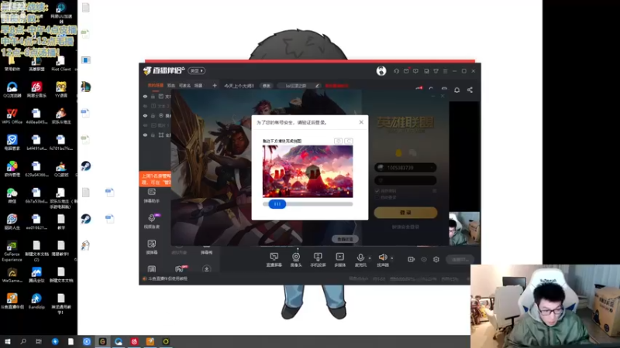
Task: Open 微信 WeChat desktop icon
Action: (x=12, y=196)
